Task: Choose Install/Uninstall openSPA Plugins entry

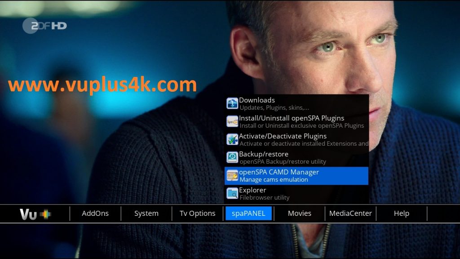Action: point(296,121)
